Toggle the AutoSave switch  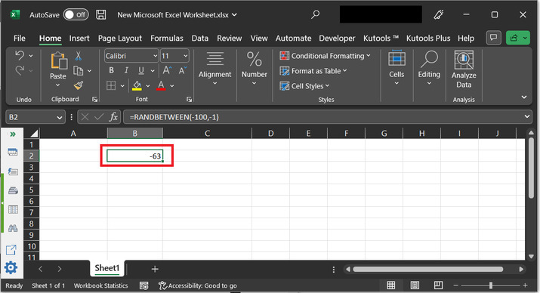[76, 15]
